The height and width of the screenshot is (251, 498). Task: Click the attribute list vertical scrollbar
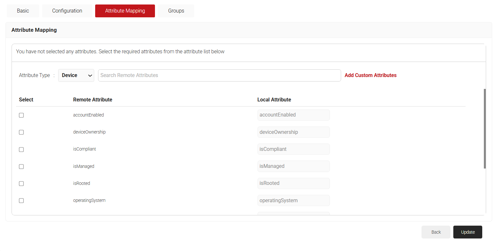484,128
